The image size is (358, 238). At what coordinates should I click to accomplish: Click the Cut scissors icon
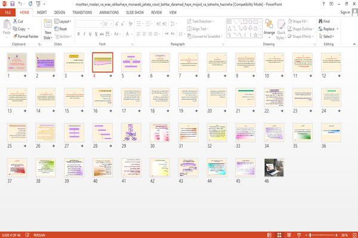coord(16,21)
